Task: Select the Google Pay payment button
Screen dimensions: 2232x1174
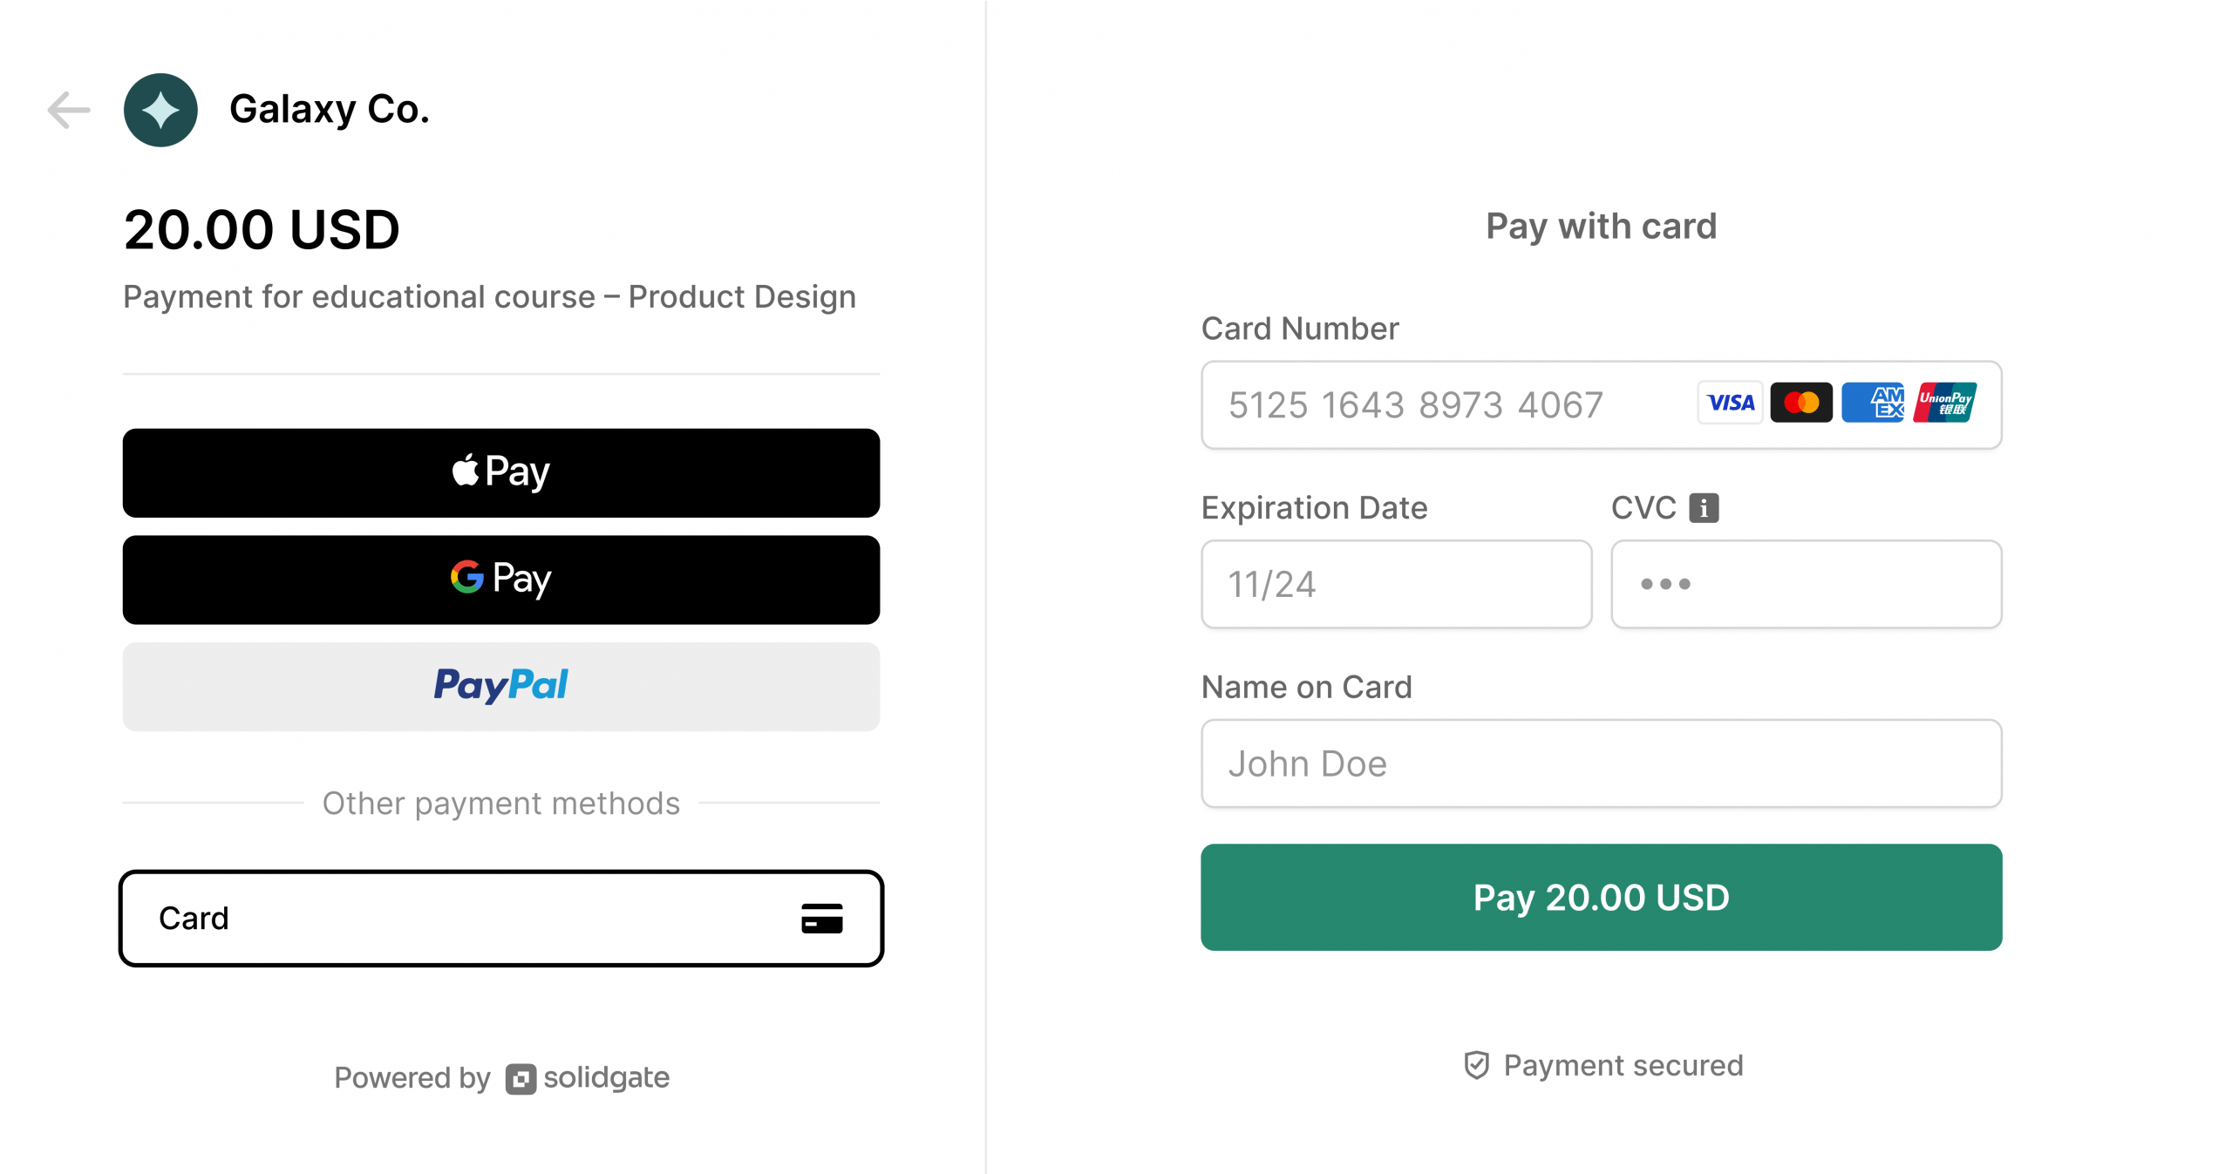Action: pyautogui.click(x=500, y=579)
